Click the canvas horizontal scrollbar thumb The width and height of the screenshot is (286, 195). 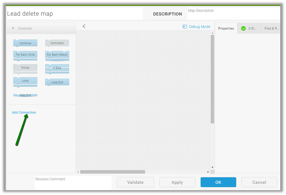113,172
